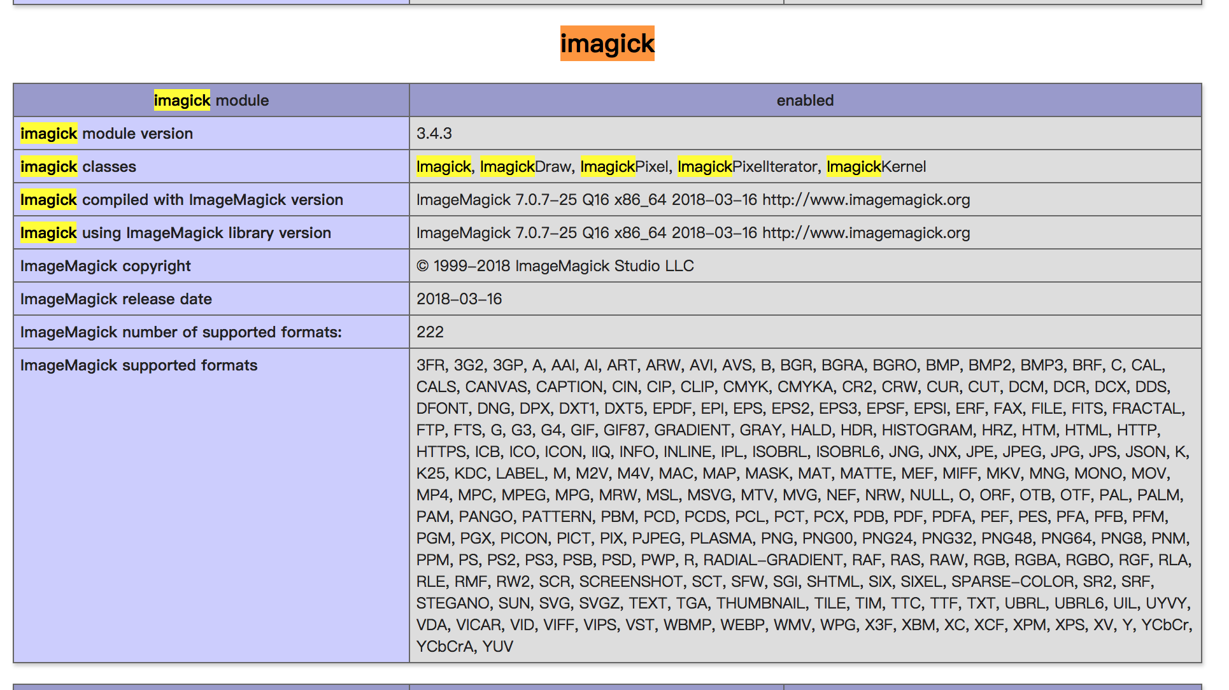1229x690 pixels.
Task: Click the compiled-with ImageMagick 7.0.7-25 value
Action: coord(693,200)
